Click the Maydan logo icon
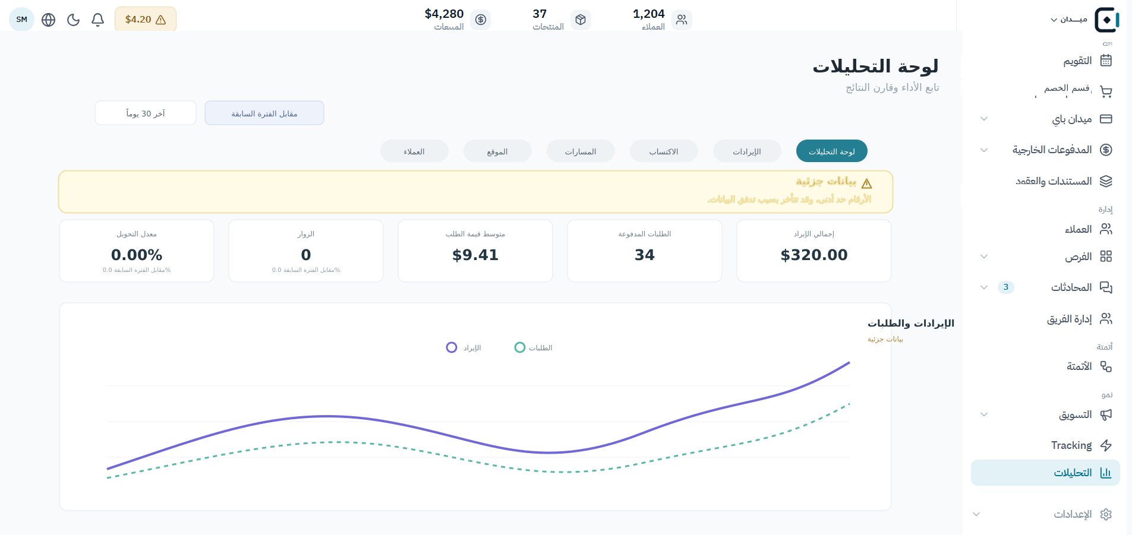1132x535 pixels. (x=1107, y=20)
